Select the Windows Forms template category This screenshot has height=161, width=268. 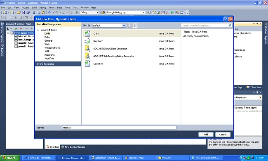coord(52,48)
